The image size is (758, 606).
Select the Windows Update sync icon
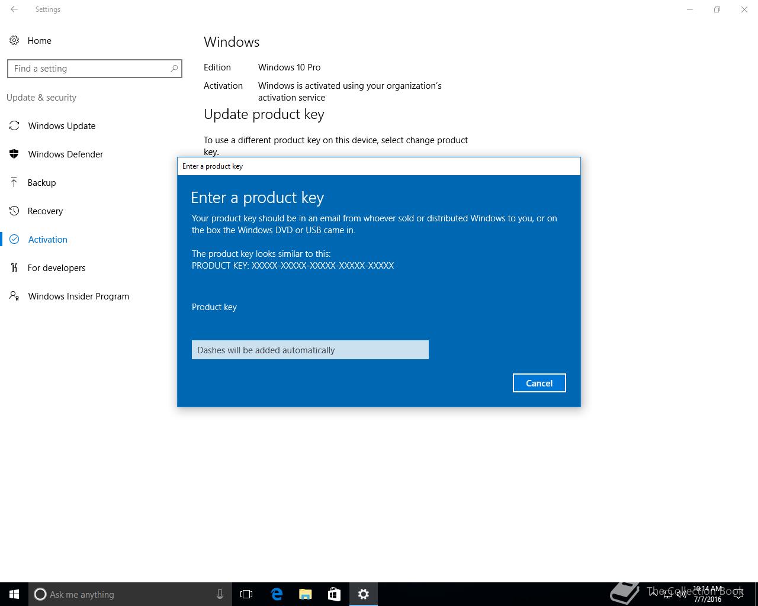pos(14,125)
